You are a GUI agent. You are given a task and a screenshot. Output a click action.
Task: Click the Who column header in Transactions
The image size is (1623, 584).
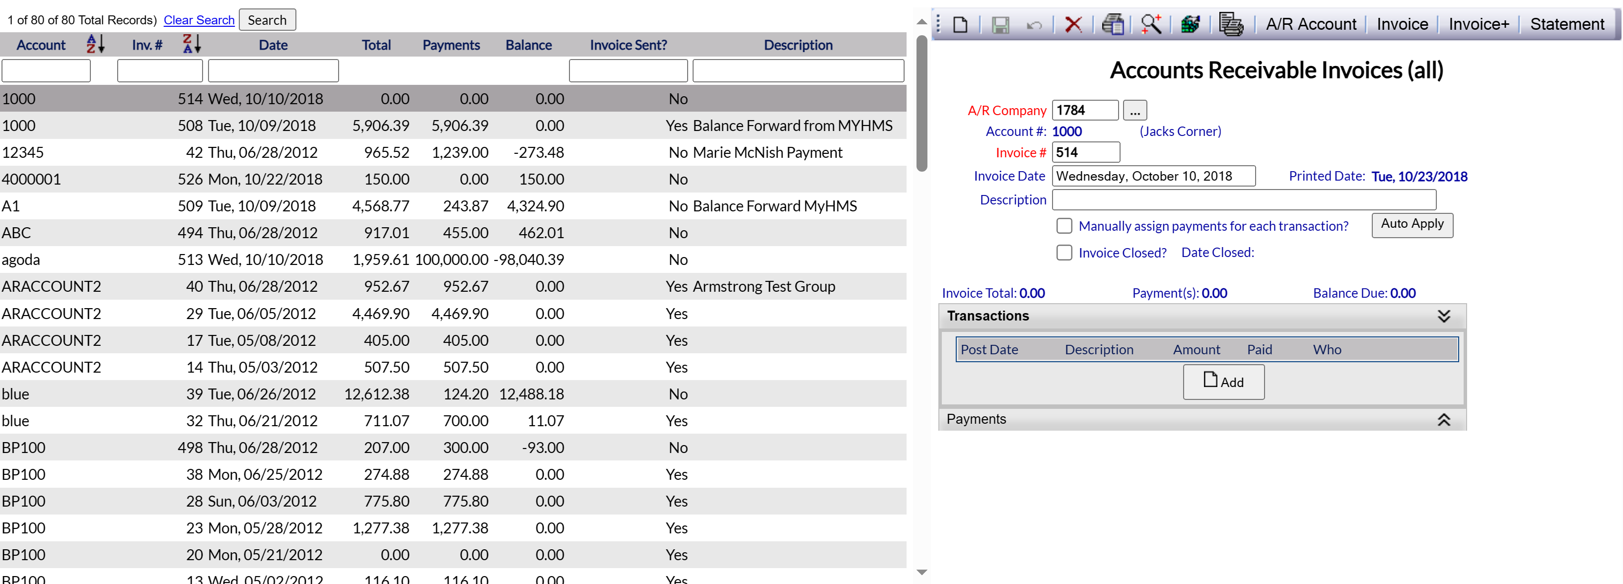point(1327,350)
